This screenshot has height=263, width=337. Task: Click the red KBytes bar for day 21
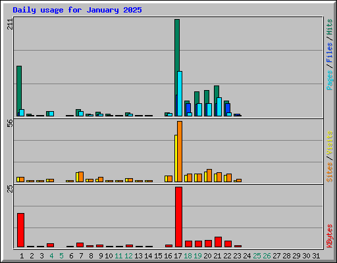coord(218,242)
